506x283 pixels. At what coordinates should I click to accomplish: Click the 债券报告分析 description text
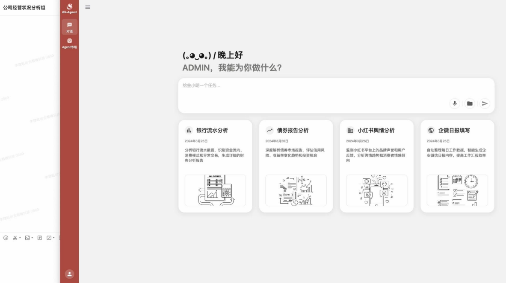295,153
